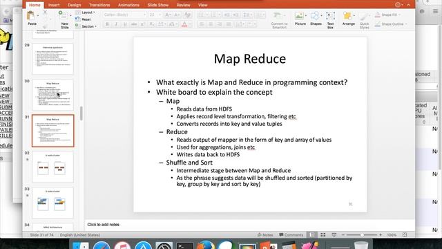Viewport: 442px width, 249px height.
Task: Click the feedback smiley button in title bar
Action: coord(398,5)
